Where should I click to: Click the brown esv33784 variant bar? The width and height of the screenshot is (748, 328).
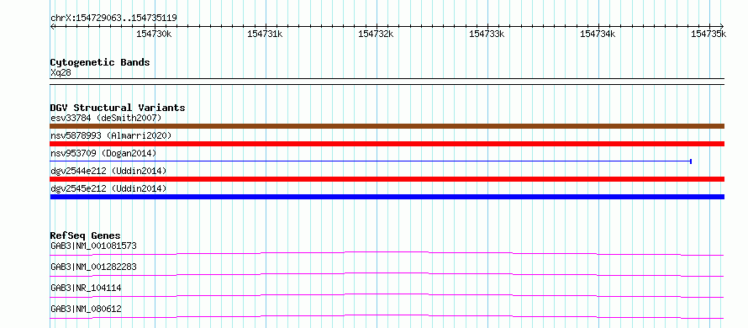387,126
